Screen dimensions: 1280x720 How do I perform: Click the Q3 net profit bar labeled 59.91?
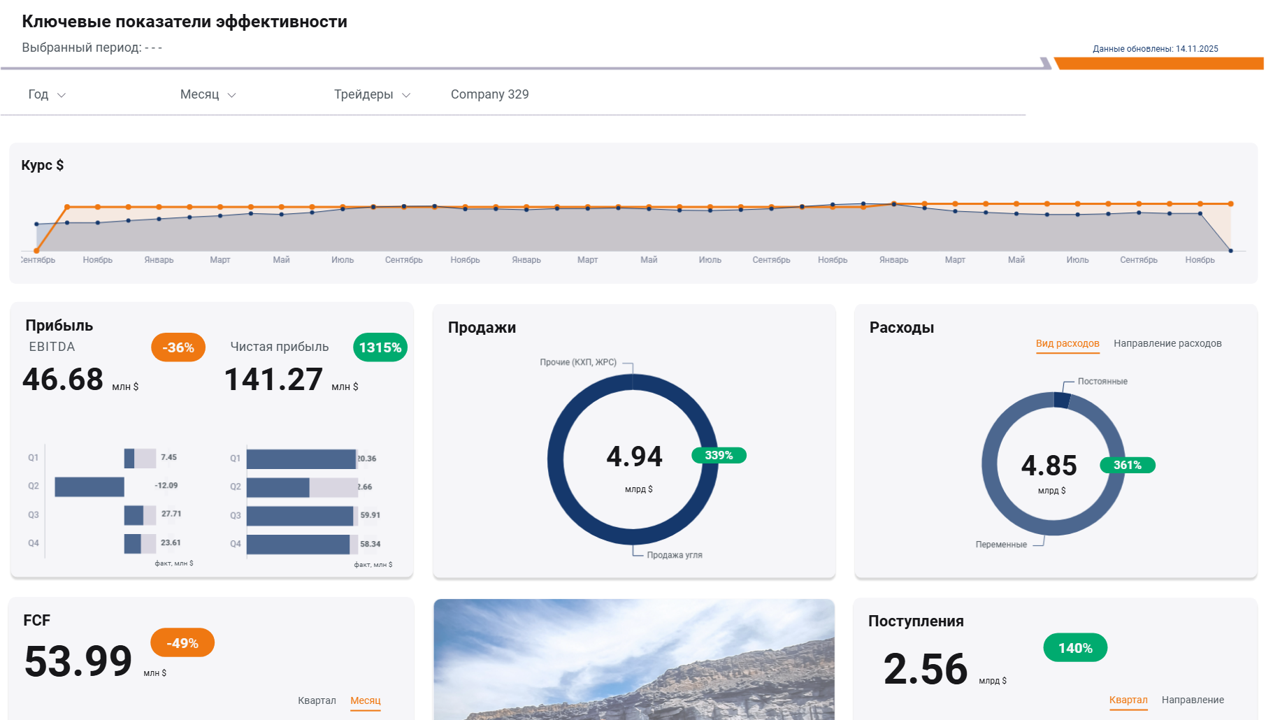[300, 516]
